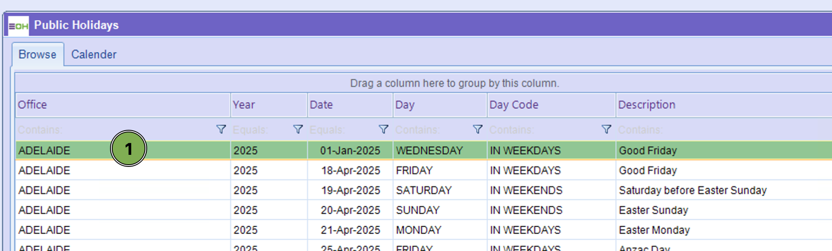Open the Office column filter icon
This screenshot has width=832, height=251.
coord(221,129)
